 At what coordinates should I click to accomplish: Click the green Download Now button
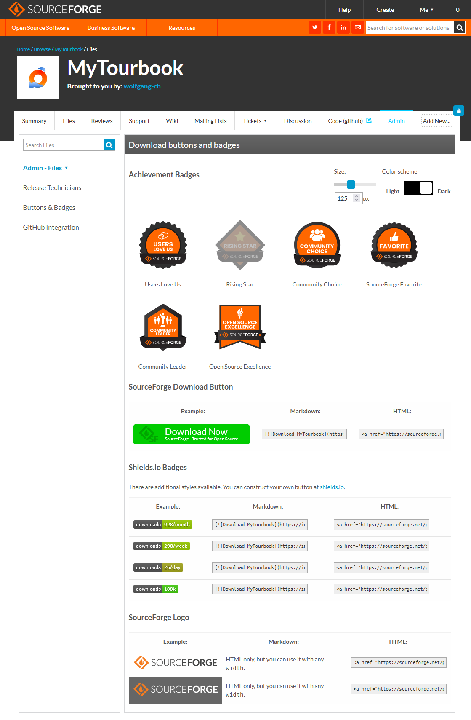[x=192, y=434]
